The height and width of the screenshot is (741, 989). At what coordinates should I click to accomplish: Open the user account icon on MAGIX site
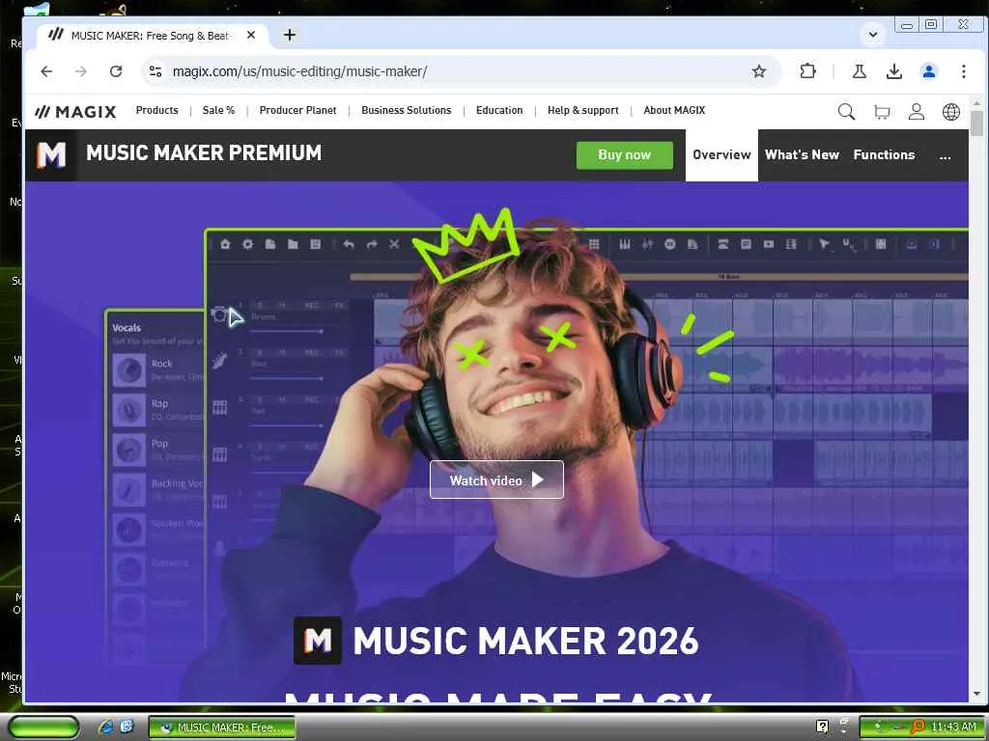(916, 112)
